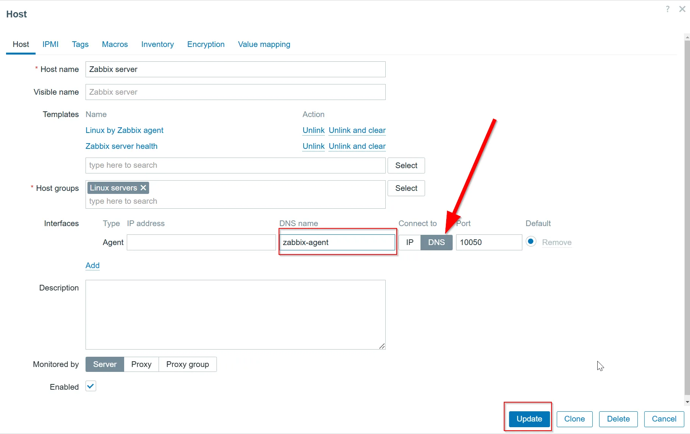Unlink and clear Zabbix server health
Viewport: 690px width, 434px height.
click(357, 146)
